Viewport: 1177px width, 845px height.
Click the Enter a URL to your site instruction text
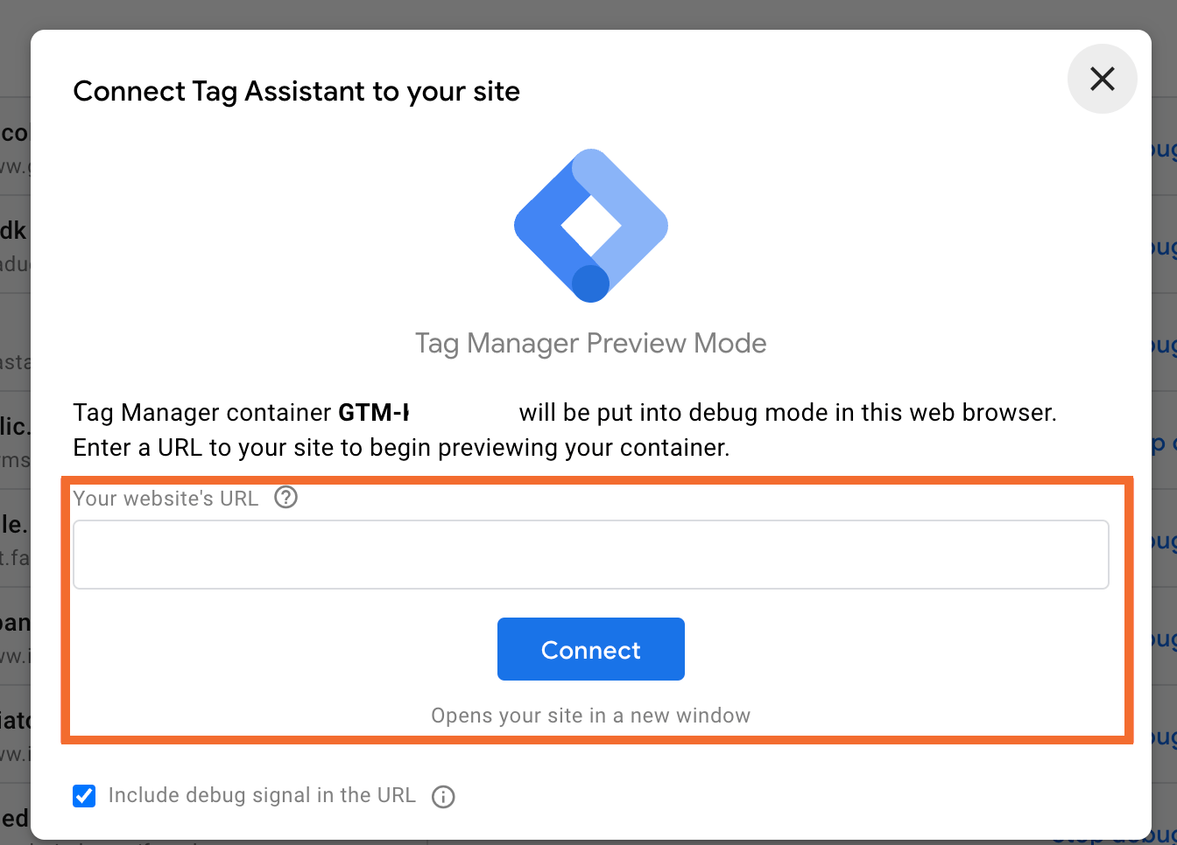pyautogui.click(x=401, y=448)
